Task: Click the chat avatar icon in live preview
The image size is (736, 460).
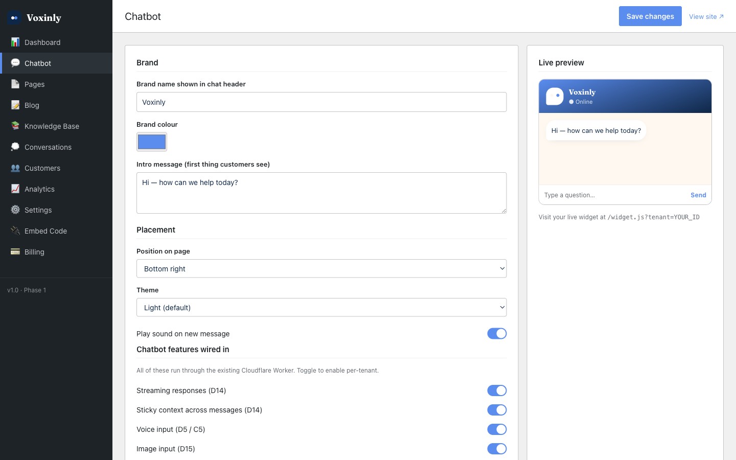Action: click(x=555, y=96)
